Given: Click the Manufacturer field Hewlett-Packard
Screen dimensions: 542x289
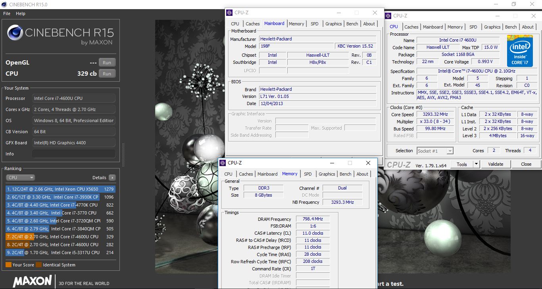Looking at the screenshot, I should click(317, 39).
